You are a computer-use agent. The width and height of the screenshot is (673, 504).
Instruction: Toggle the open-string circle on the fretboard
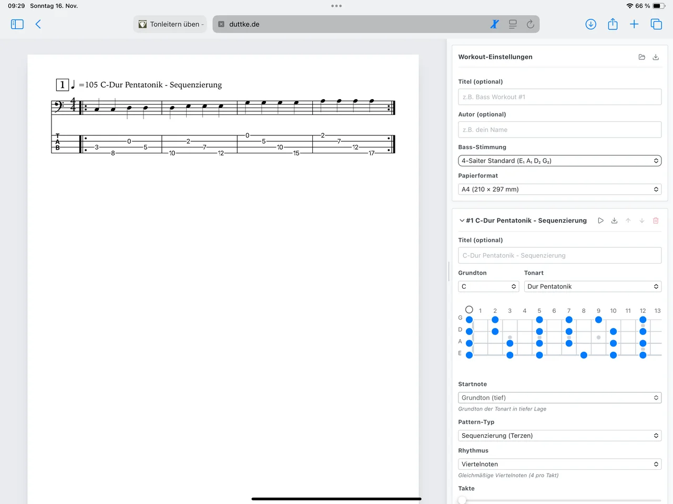[469, 310]
